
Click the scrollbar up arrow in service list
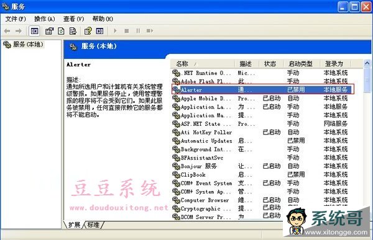(x=367, y=63)
